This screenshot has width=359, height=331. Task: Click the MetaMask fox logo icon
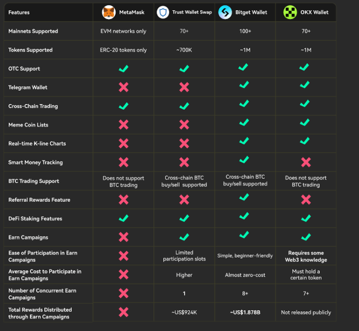108,12
